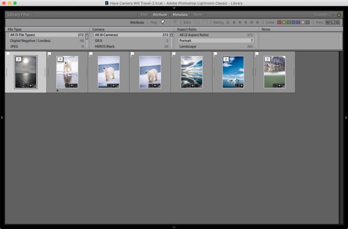Open the File Type column header menu

point(15,29)
